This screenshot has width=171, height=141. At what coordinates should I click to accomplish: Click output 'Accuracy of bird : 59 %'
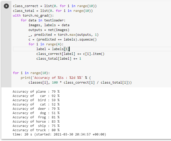[x=36, y=100]
